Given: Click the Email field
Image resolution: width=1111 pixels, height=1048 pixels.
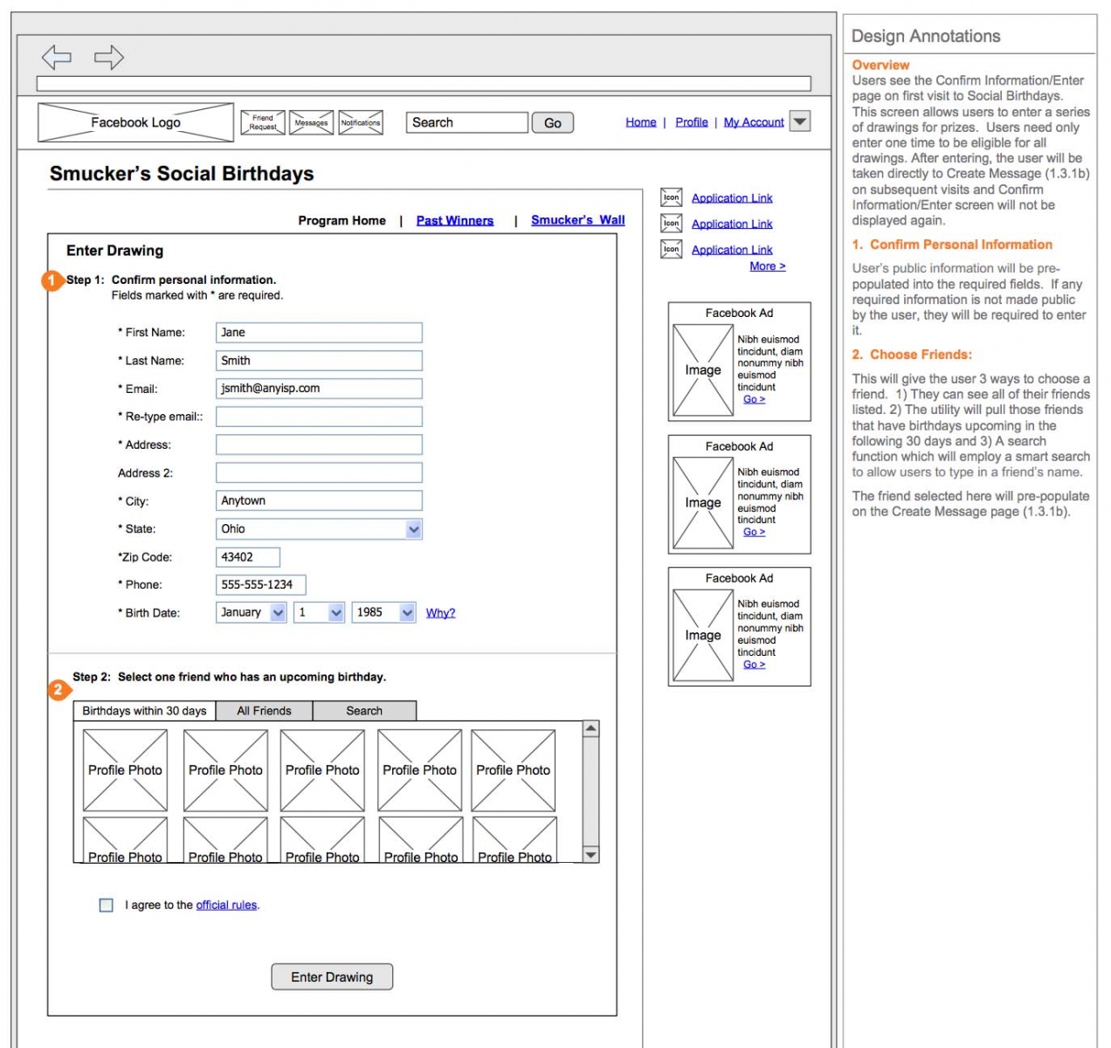Looking at the screenshot, I should pos(319,389).
